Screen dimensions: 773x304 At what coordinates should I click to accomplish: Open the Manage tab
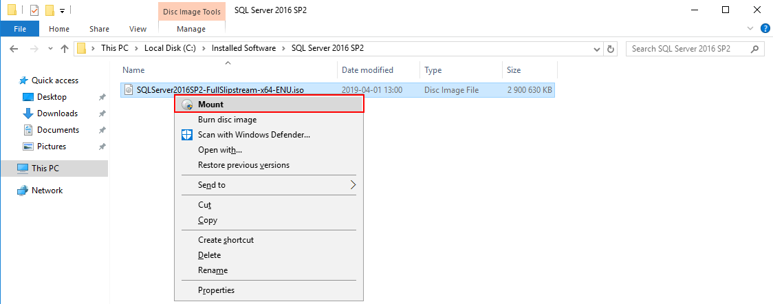coord(191,29)
